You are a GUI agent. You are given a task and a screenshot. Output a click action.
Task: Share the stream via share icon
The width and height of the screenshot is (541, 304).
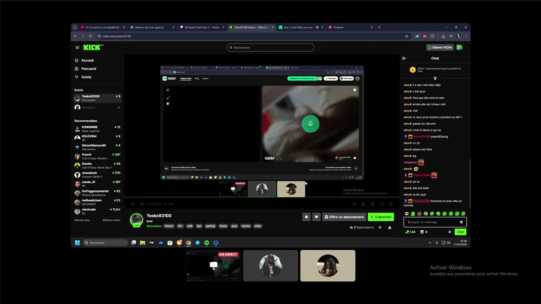(380, 228)
